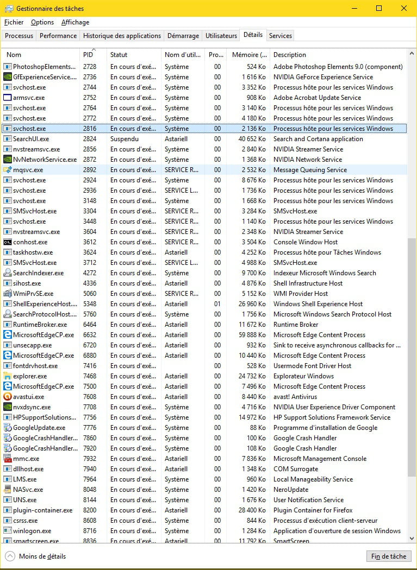This screenshot has height=570, width=417.
Task: Click the scrollbar down arrow
Action: 412,539
